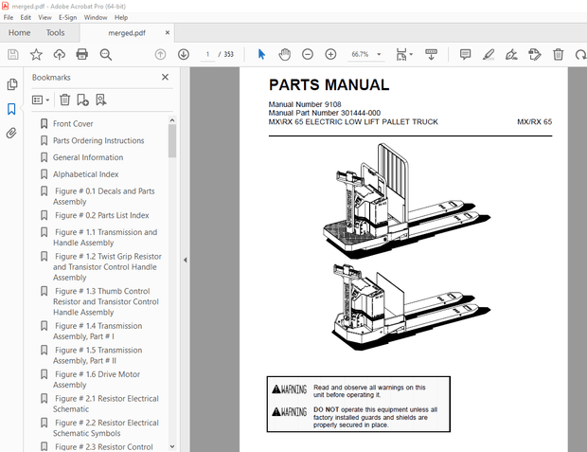This screenshot has height=452, width=587.
Task: Click the page number input field
Action: (x=207, y=55)
